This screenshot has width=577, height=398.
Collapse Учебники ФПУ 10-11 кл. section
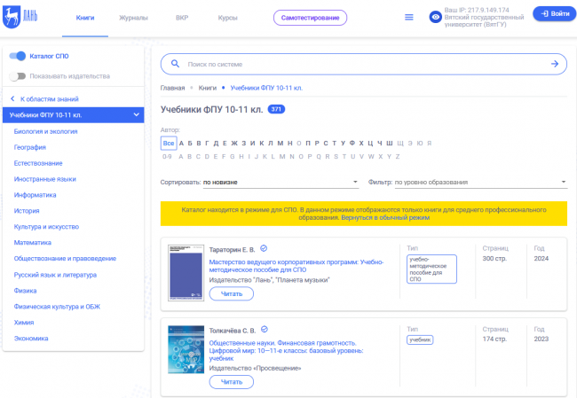136,115
